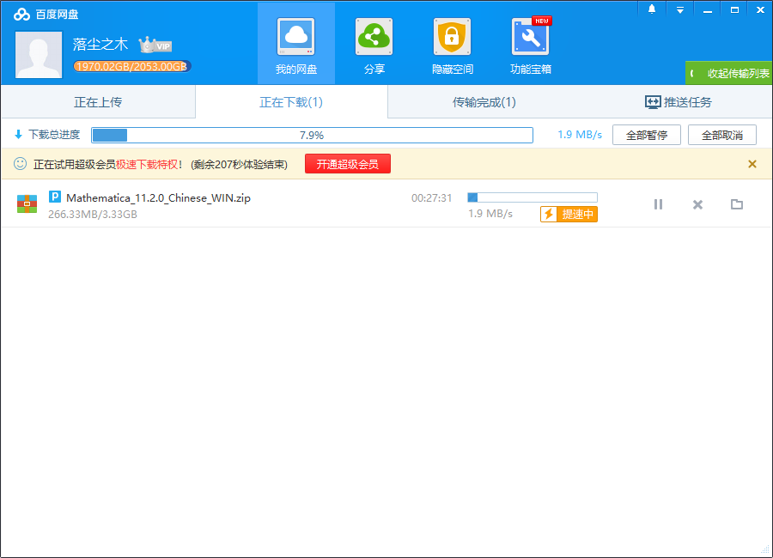Switch to Transfer Complete (传输完成) tab
Image resolution: width=773 pixels, height=558 pixels.
[484, 102]
